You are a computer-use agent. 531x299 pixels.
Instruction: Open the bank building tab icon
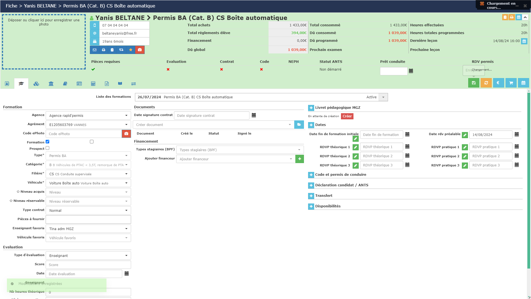coord(51,84)
